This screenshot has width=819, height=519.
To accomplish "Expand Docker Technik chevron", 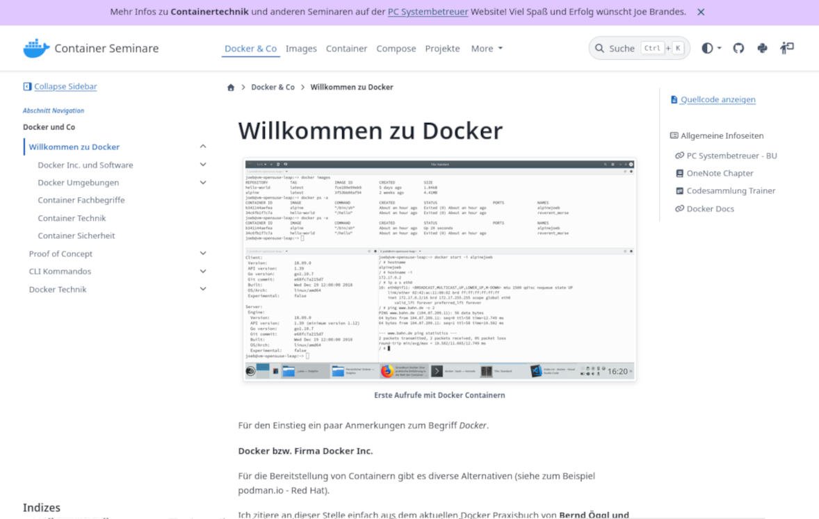I will tap(202, 289).
